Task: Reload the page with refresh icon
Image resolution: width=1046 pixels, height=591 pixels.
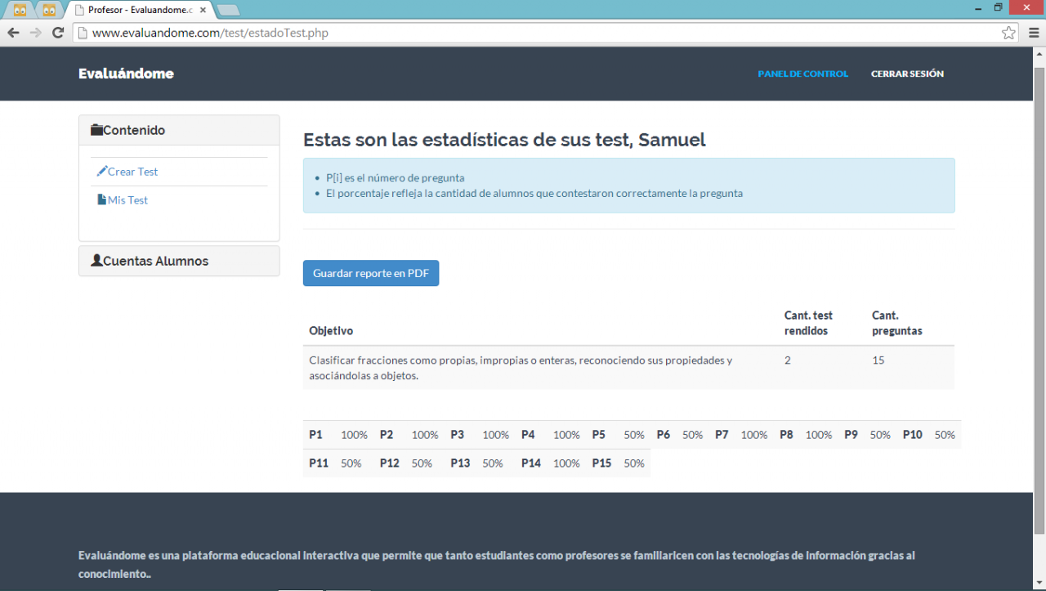Action: (x=58, y=33)
